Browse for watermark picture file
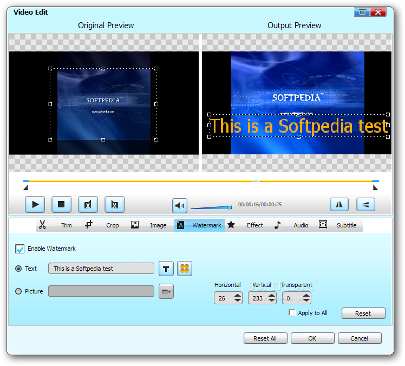The width and height of the screenshot is (405, 366). pyautogui.click(x=166, y=291)
